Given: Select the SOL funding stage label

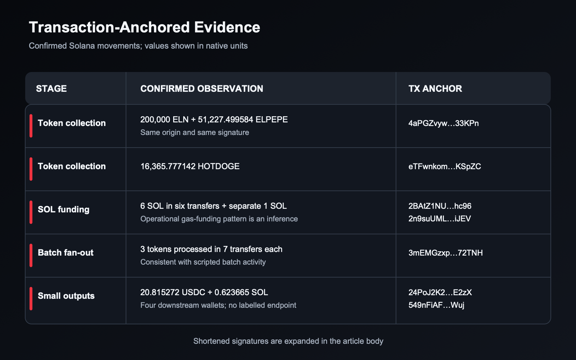Looking at the screenshot, I should coord(63,210).
